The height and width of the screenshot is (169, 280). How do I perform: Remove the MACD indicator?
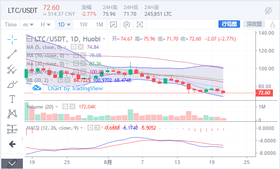[97, 128]
